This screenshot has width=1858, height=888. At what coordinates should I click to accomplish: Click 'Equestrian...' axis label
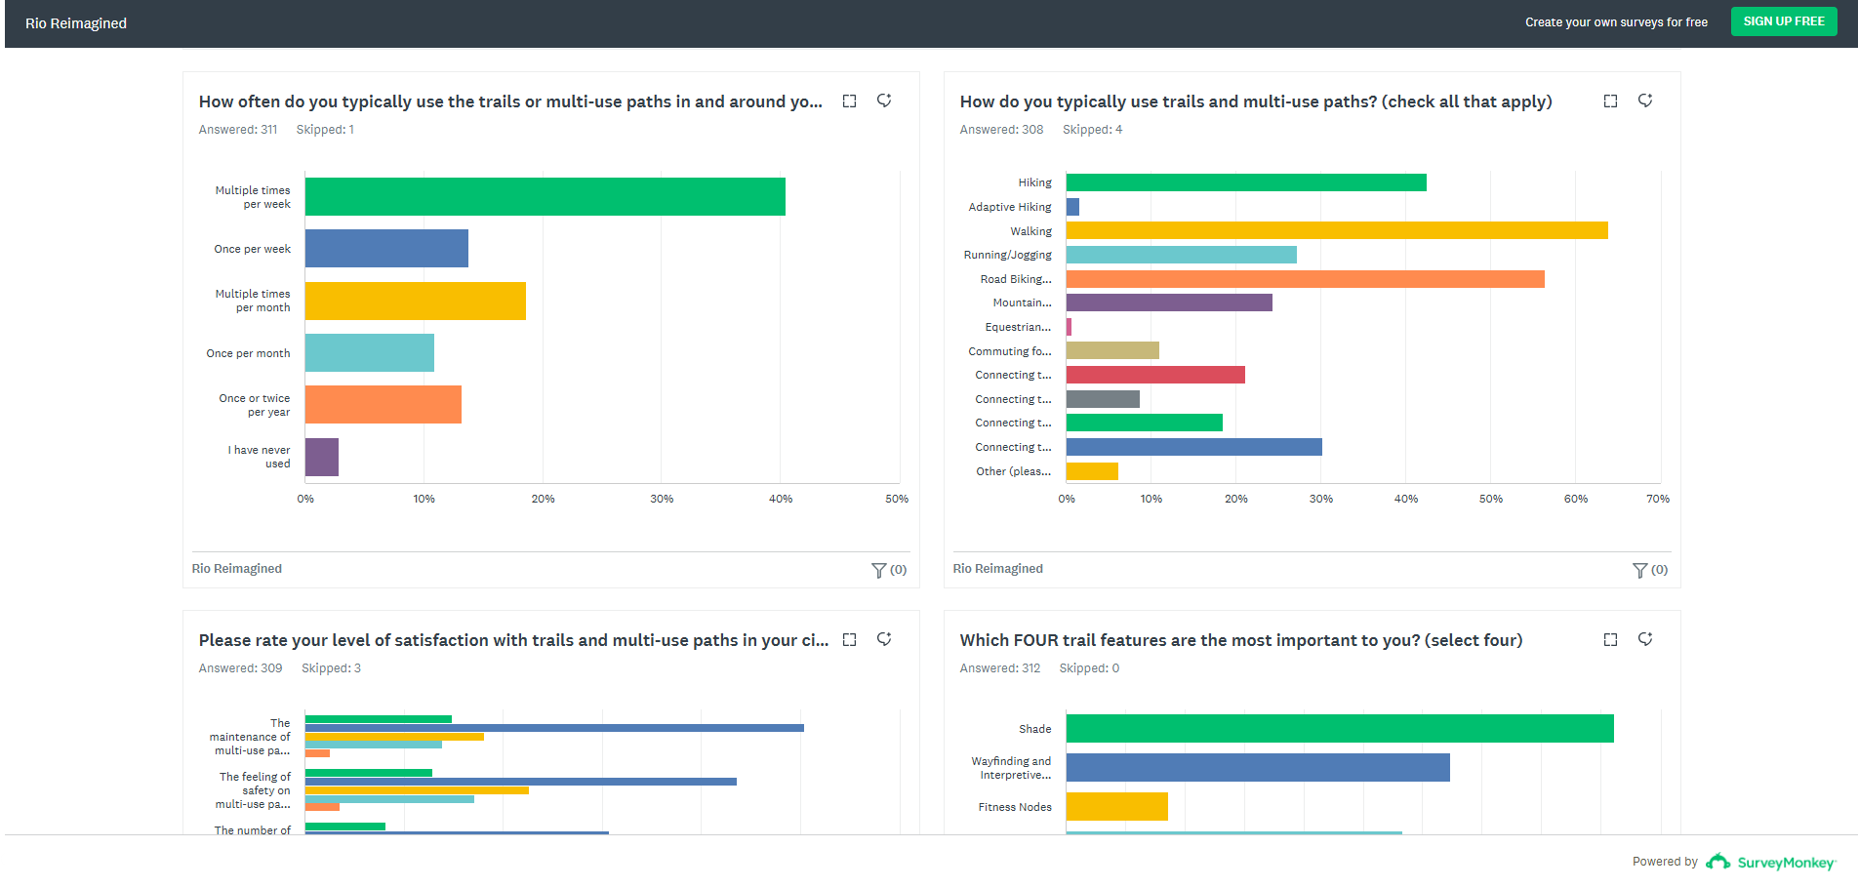pos(1018,327)
